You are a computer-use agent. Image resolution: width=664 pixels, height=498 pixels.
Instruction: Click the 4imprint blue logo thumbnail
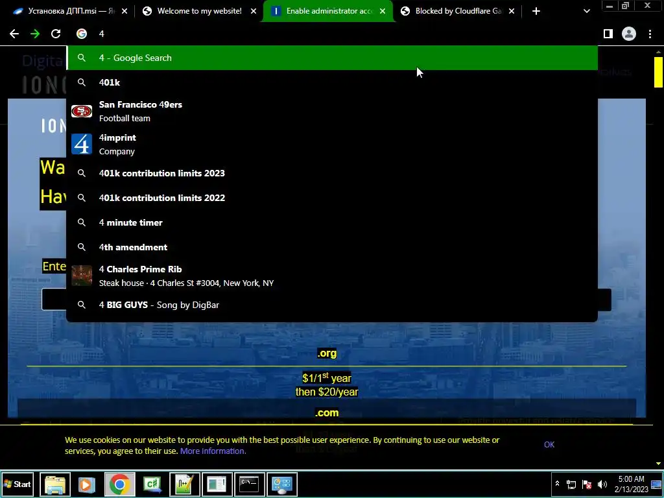pos(82,144)
